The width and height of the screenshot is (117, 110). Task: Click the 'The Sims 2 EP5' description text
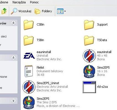coord(47,102)
